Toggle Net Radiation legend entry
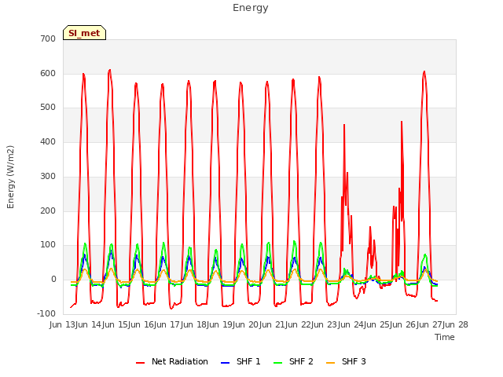 pos(172,361)
